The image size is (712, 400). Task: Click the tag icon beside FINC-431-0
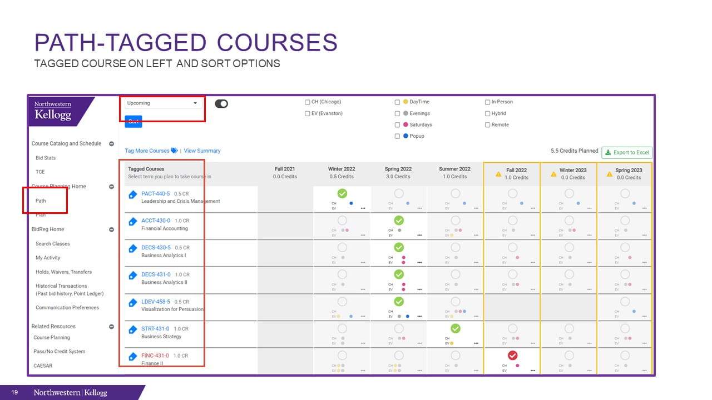tap(132, 357)
